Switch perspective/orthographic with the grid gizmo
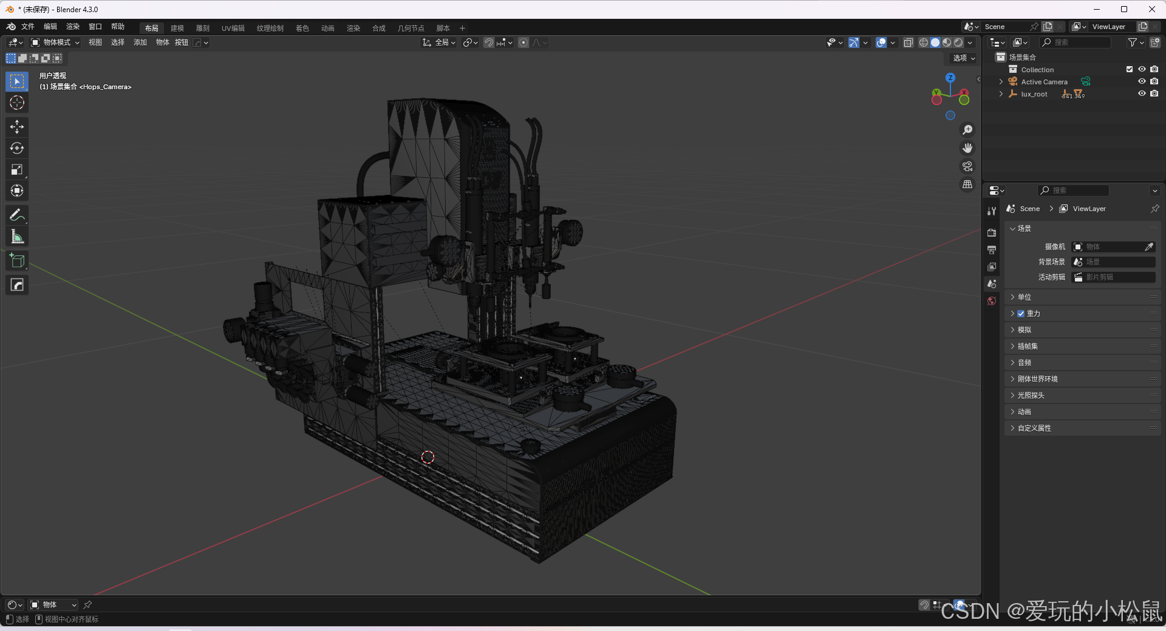The width and height of the screenshot is (1166, 631). click(x=967, y=184)
